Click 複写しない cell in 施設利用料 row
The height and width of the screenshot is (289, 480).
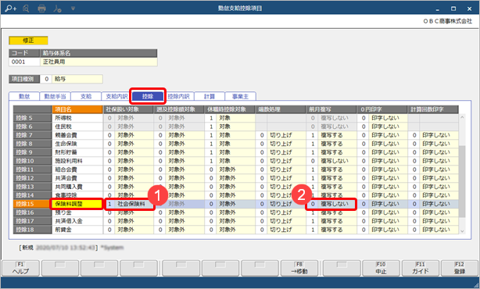[337, 161]
